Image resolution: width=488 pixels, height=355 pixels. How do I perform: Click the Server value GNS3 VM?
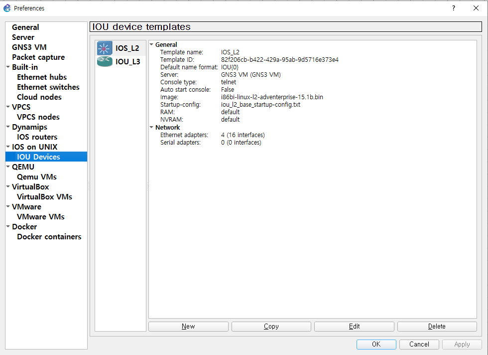[251, 74]
